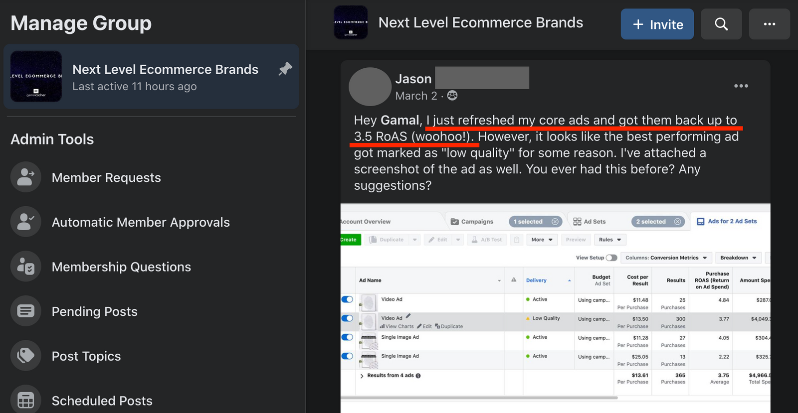Toggle off the first Video Ad switch
798x413 pixels.
coord(347,299)
